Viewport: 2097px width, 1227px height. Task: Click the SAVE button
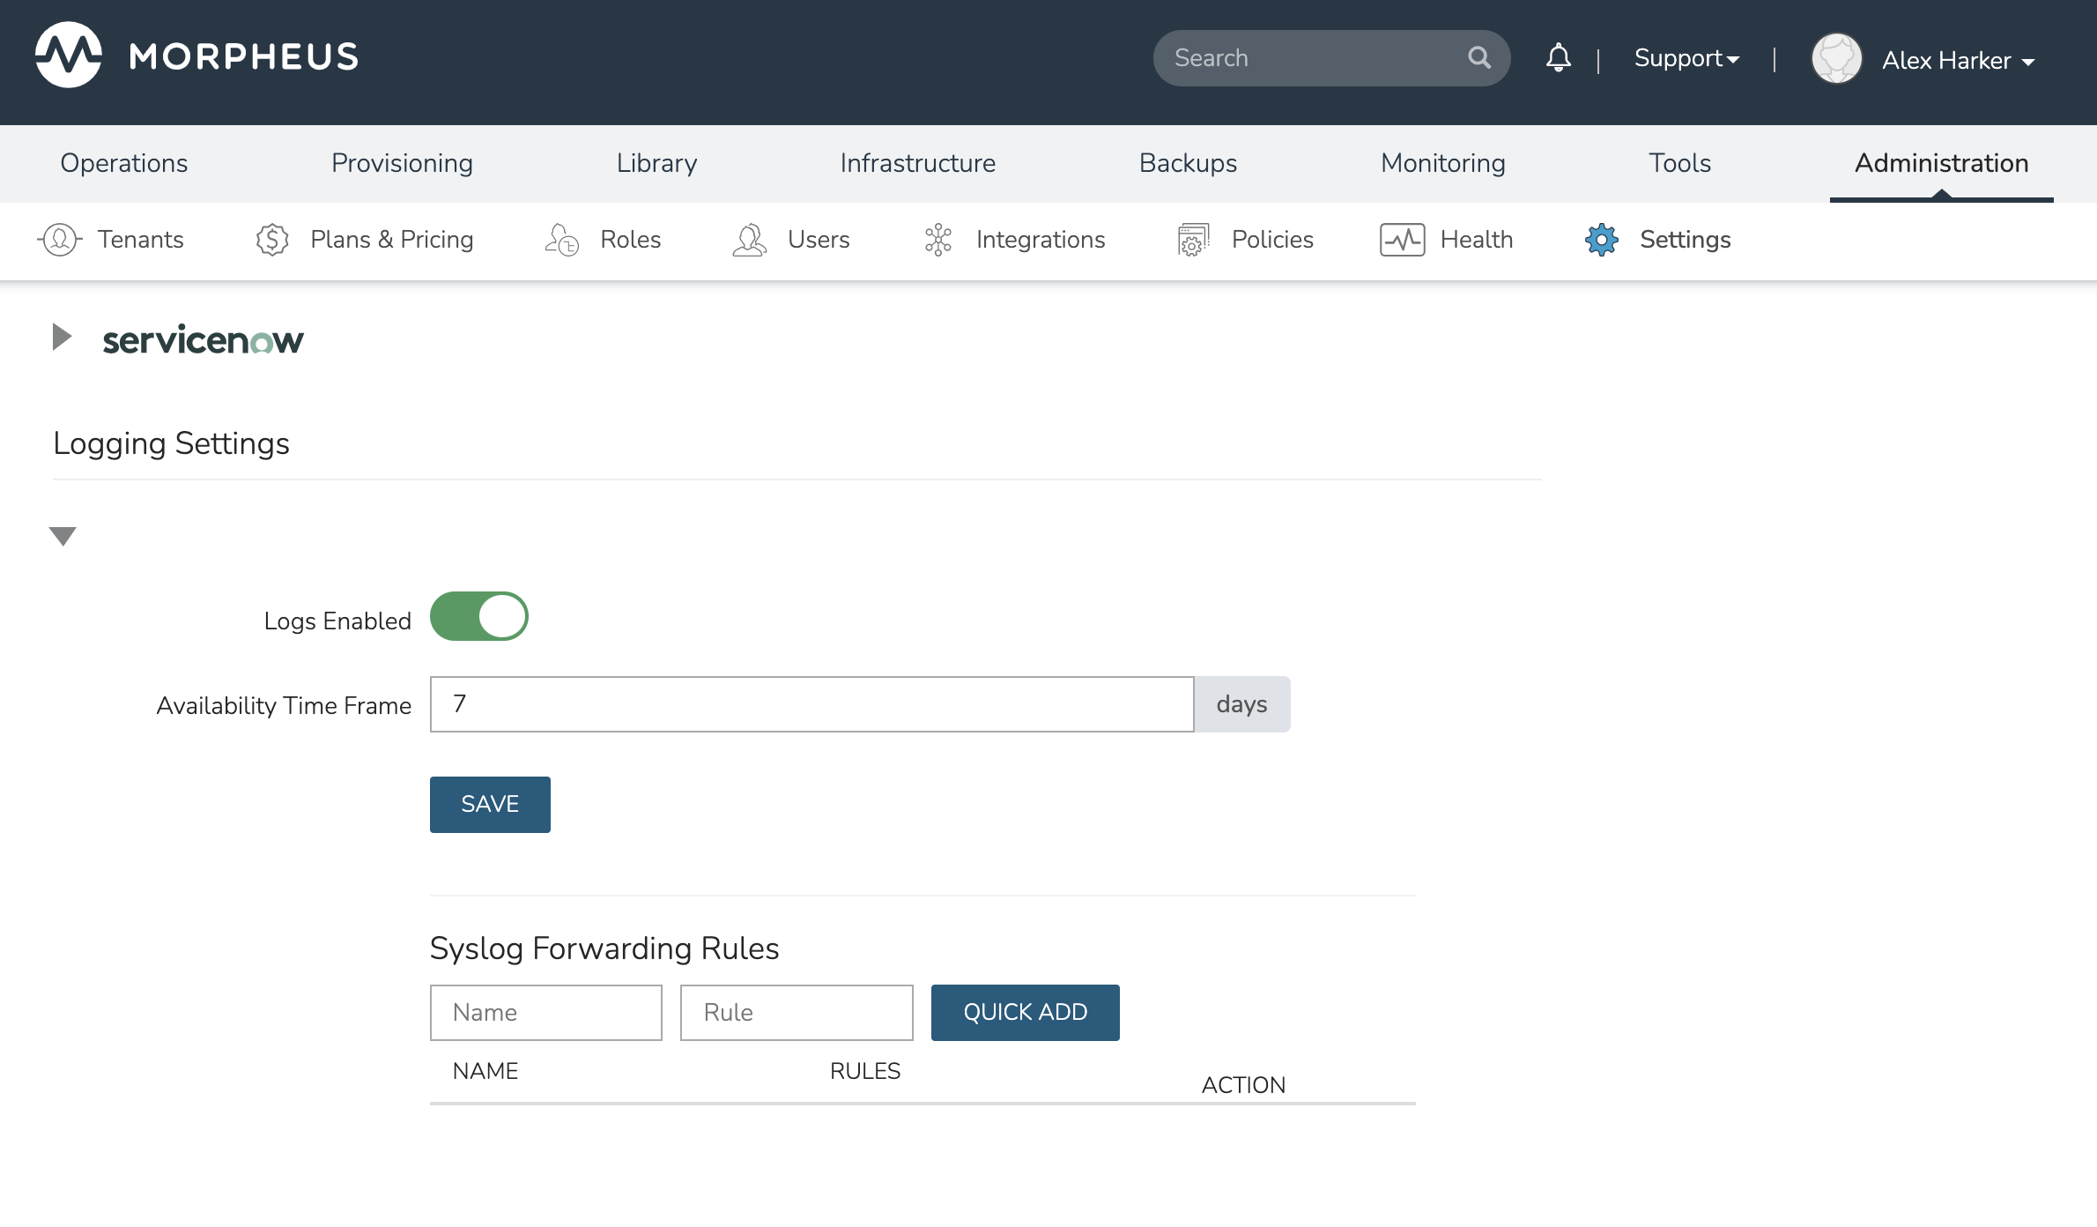pyautogui.click(x=489, y=805)
